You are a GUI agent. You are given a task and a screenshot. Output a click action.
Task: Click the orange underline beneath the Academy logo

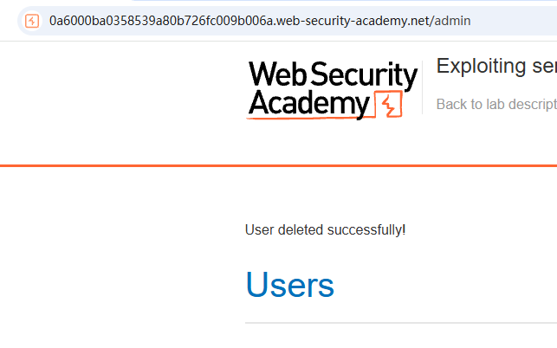click(311, 118)
